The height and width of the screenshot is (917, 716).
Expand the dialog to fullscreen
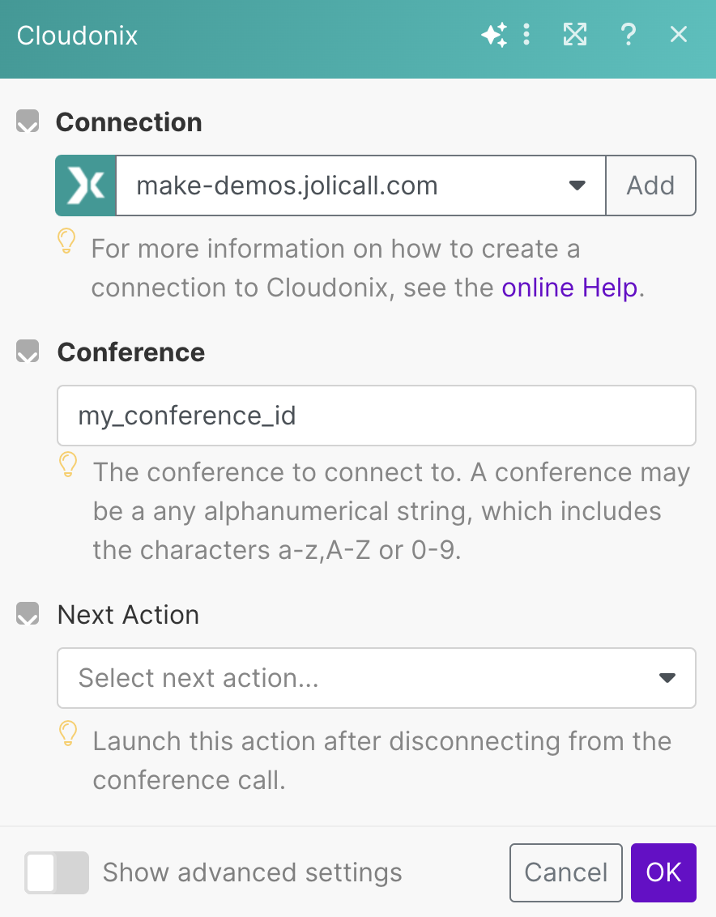coord(574,35)
